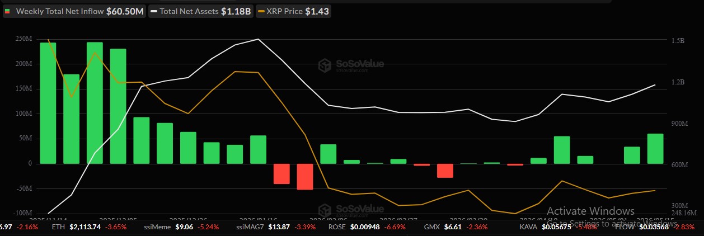Click the ETH price $2,113.74

(85, 227)
